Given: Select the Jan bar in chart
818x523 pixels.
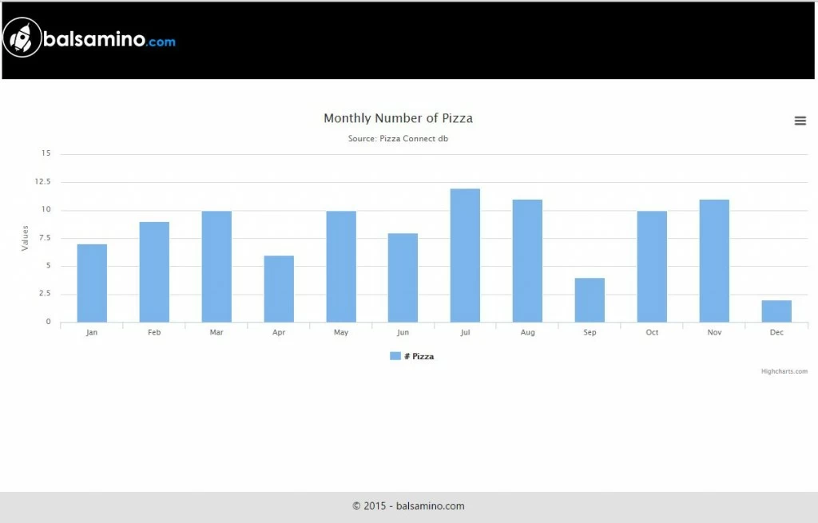Looking at the screenshot, I should coord(92,283).
